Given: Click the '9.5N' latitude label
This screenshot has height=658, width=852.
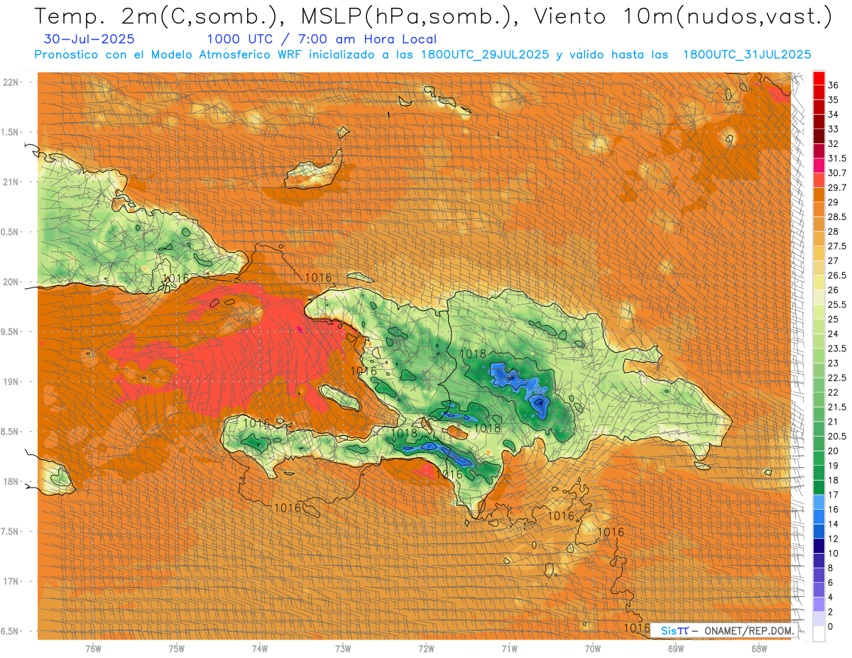Looking at the screenshot, I should (11, 331).
